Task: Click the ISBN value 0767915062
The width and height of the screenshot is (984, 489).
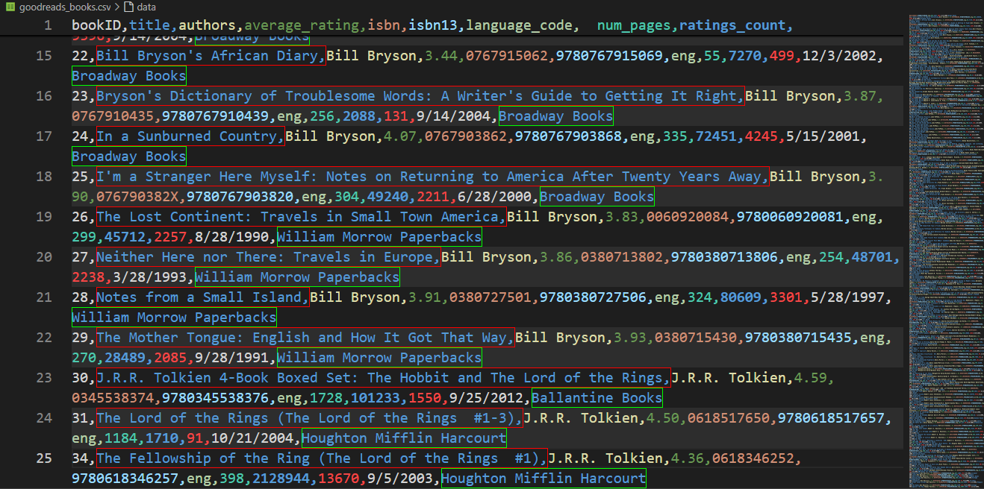Action: pos(507,56)
